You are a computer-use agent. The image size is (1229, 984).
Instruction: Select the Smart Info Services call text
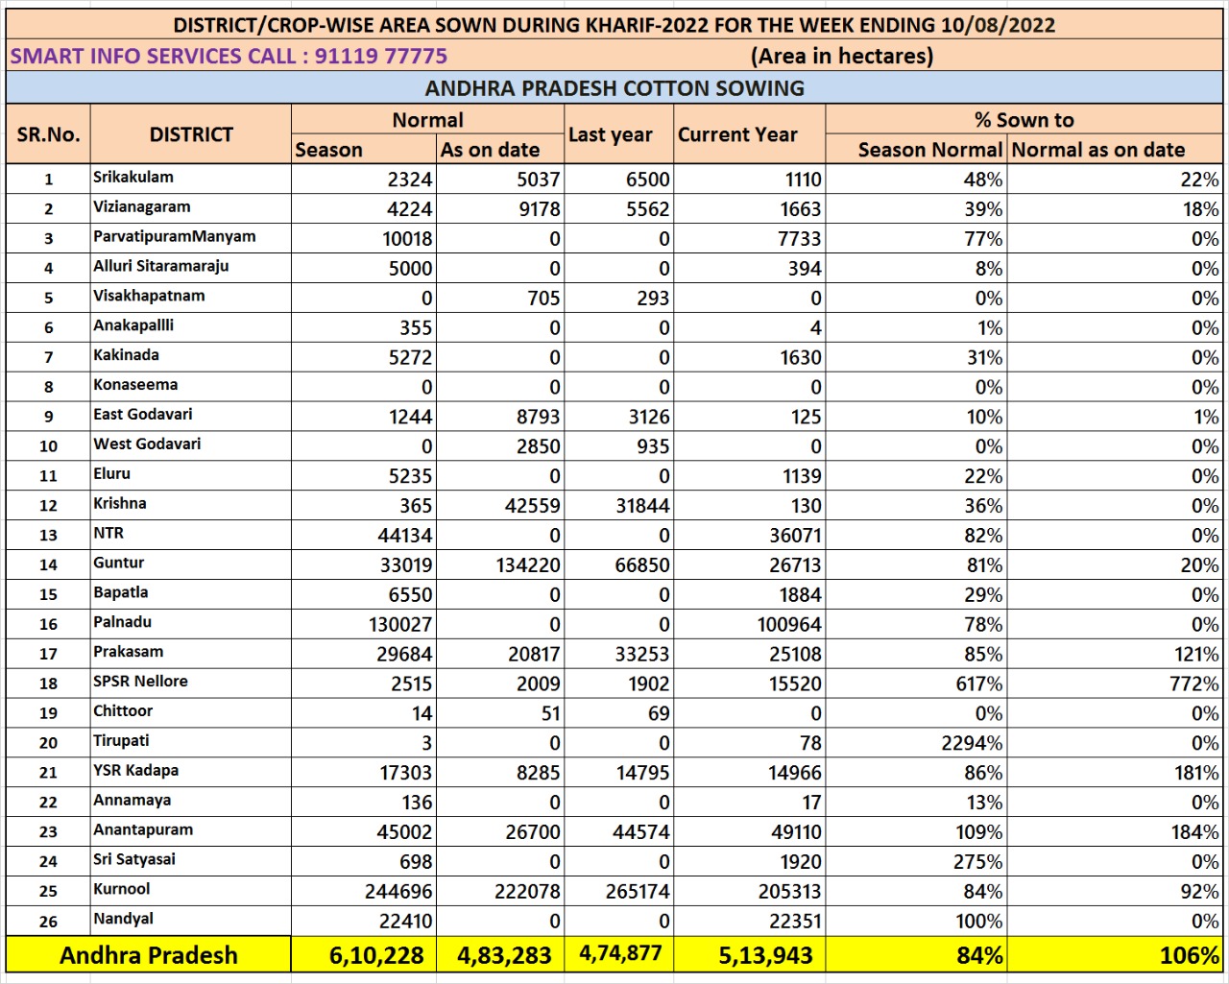[x=229, y=56]
